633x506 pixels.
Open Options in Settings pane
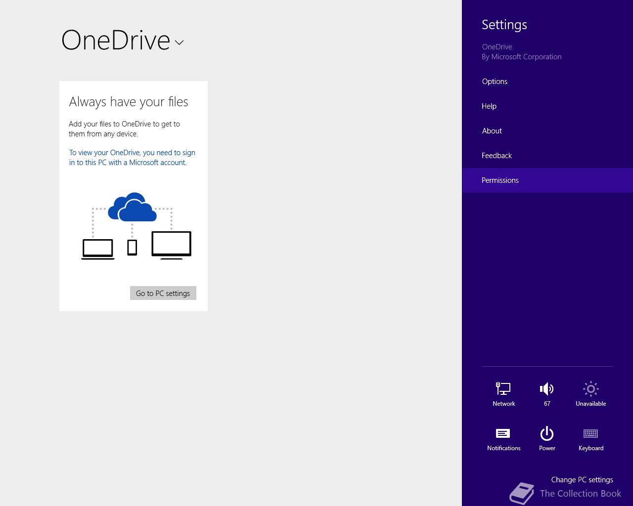[547, 82]
